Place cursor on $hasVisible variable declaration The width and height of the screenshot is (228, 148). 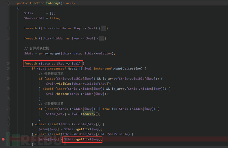tap(32, 18)
